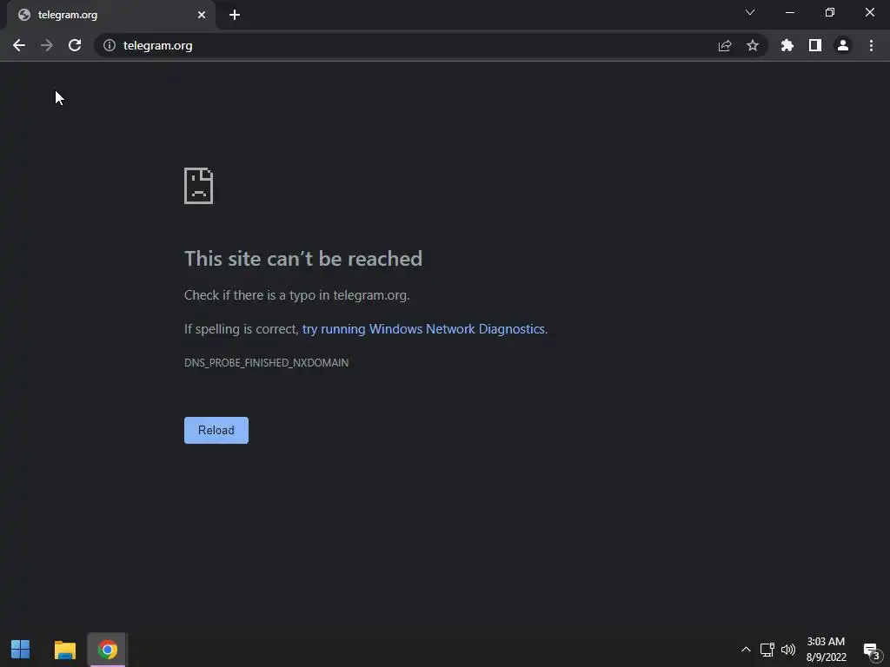Image resolution: width=890 pixels, height=667 pixels.
Task: Click the DNS_PROBE_FINISHED_NXDOMAIN error code
Action: click(x=266, y=363)
